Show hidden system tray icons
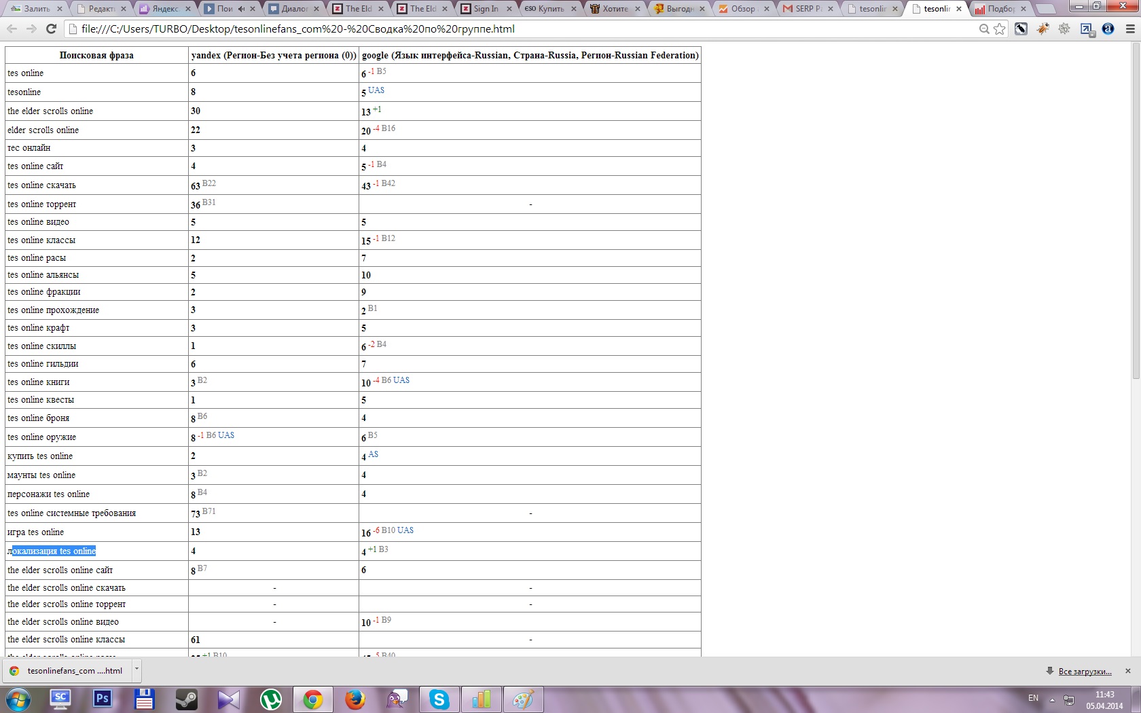Viewport: 1141px width, 713px height. (1052, 699)
